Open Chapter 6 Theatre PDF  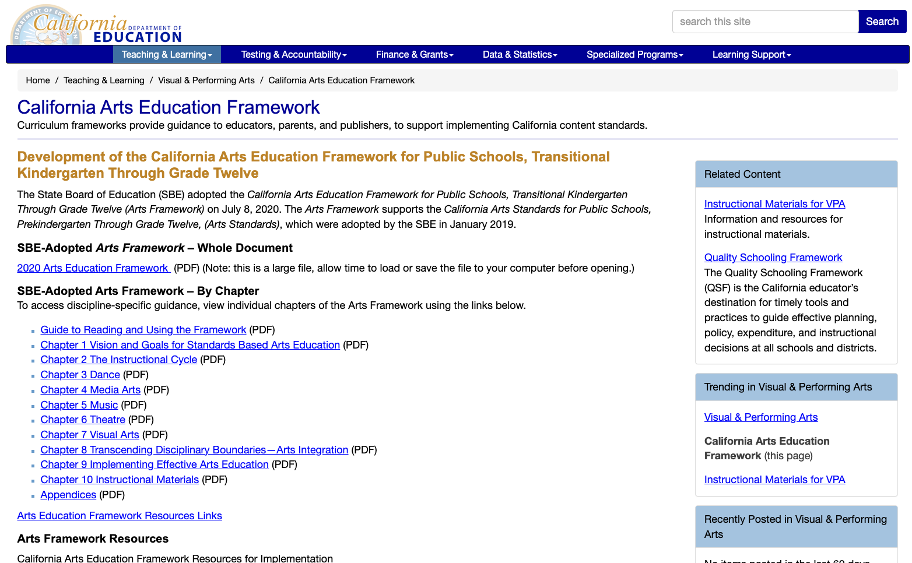(x=83, y=420)
